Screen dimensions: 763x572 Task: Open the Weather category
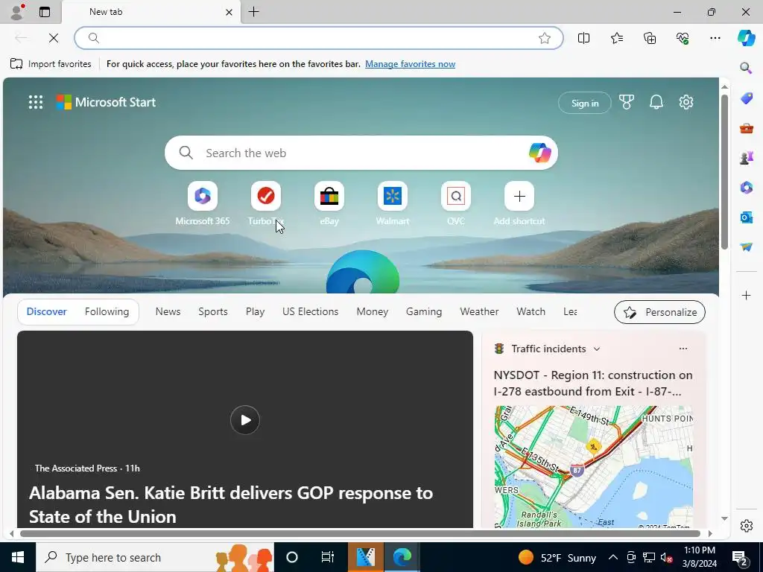(x=479, y=311)
